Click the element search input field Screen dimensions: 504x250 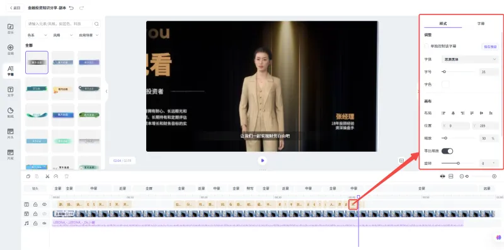pyautogui.click(x=59, y=24)
